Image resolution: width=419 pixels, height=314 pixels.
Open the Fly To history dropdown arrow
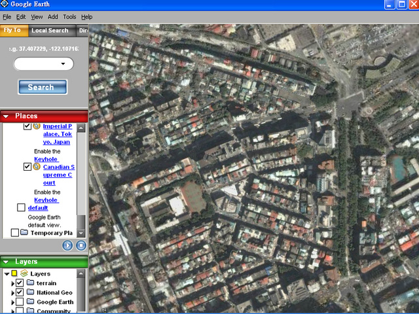click(63, 64)
